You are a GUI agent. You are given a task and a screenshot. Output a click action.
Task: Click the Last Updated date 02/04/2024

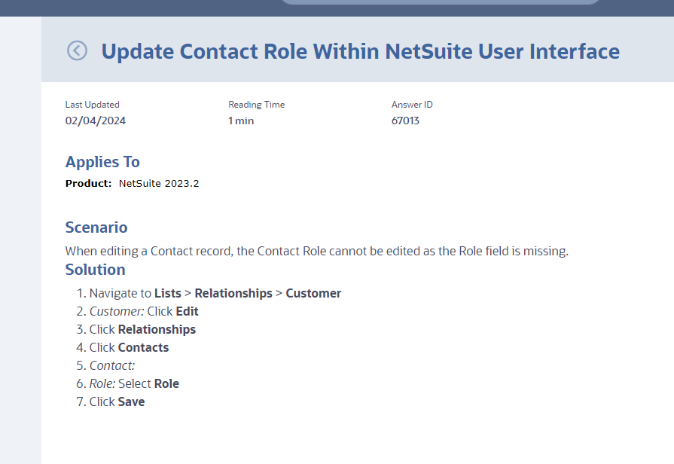point(95,121)
